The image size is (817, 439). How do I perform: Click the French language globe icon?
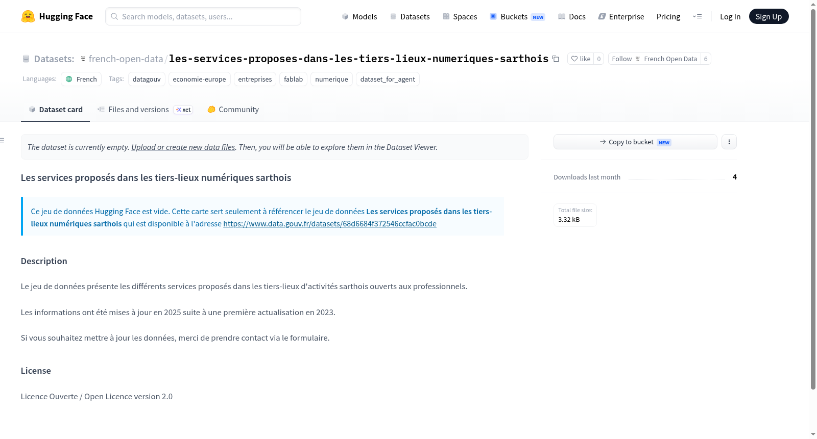(x=69, y=79)
